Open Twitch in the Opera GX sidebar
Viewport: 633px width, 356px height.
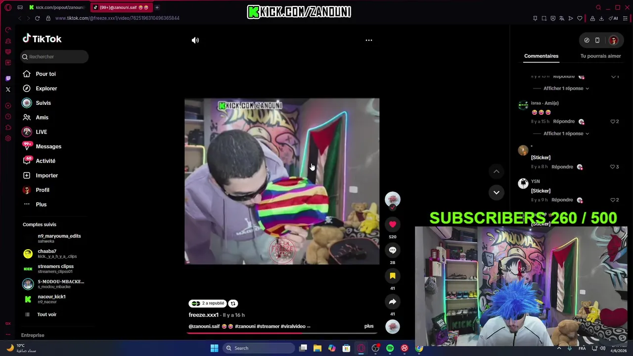[x=8, y=79]
